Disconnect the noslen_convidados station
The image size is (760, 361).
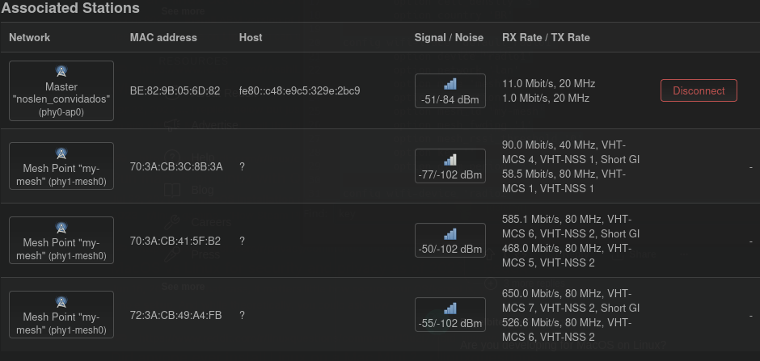click(699, 90)
